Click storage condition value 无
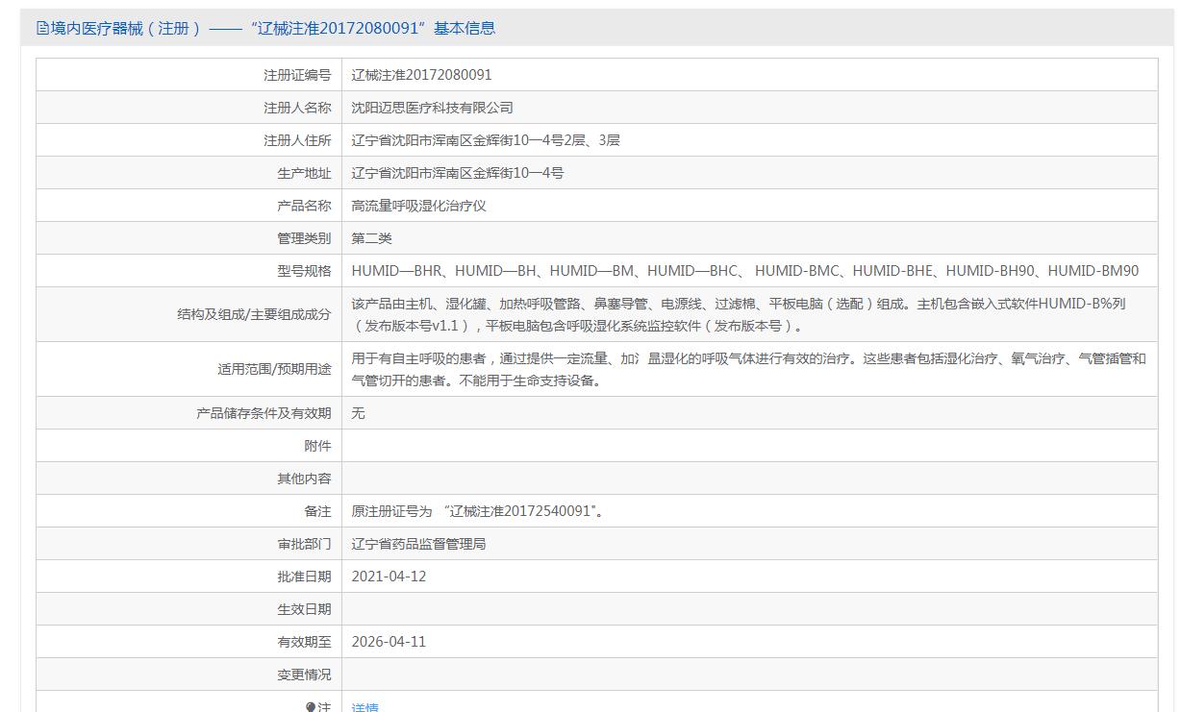The height and width of the screenshot is (712, 1181). click(x=359, y=413)
